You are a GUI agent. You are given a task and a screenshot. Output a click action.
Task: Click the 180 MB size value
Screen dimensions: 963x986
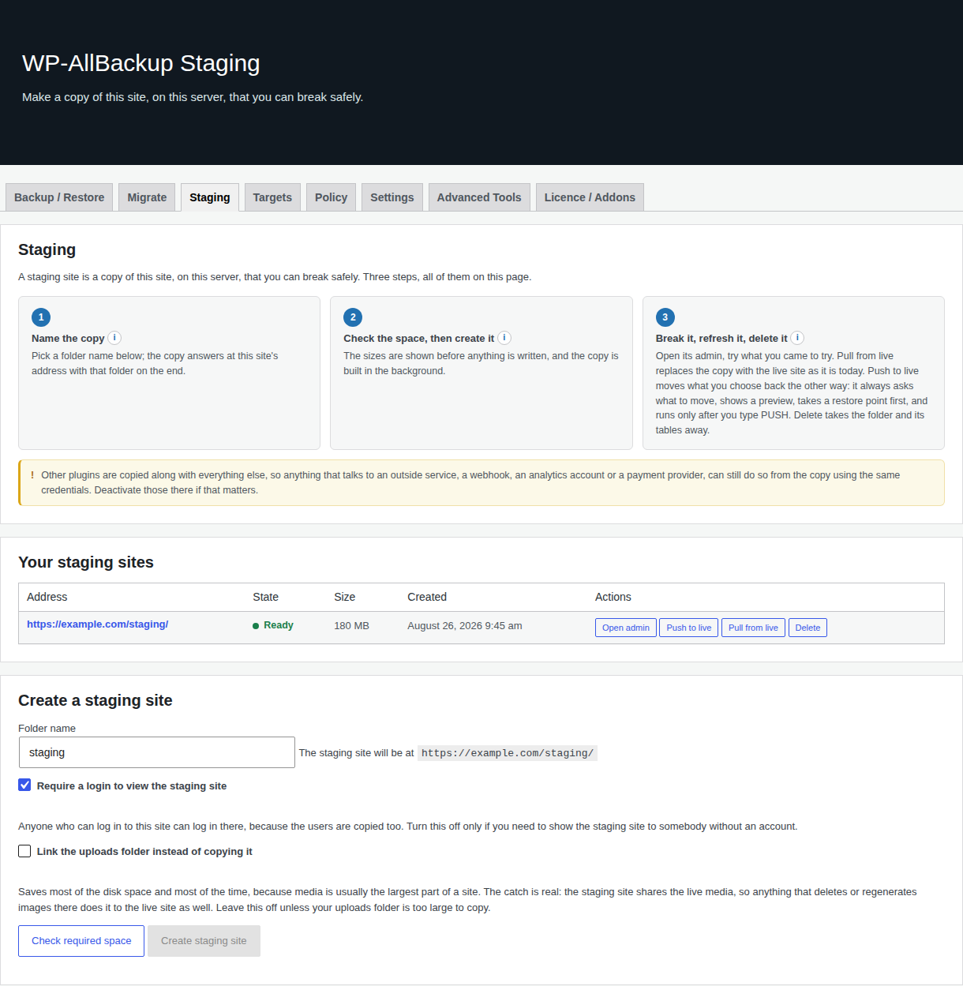(351, 625)
